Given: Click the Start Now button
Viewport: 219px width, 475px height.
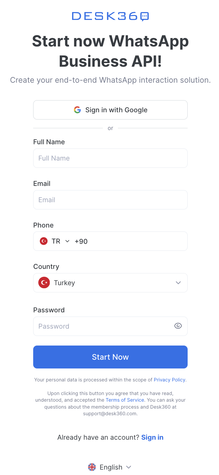Looking at the screenshot, I should pyautogui.click(x=110, y=357).
